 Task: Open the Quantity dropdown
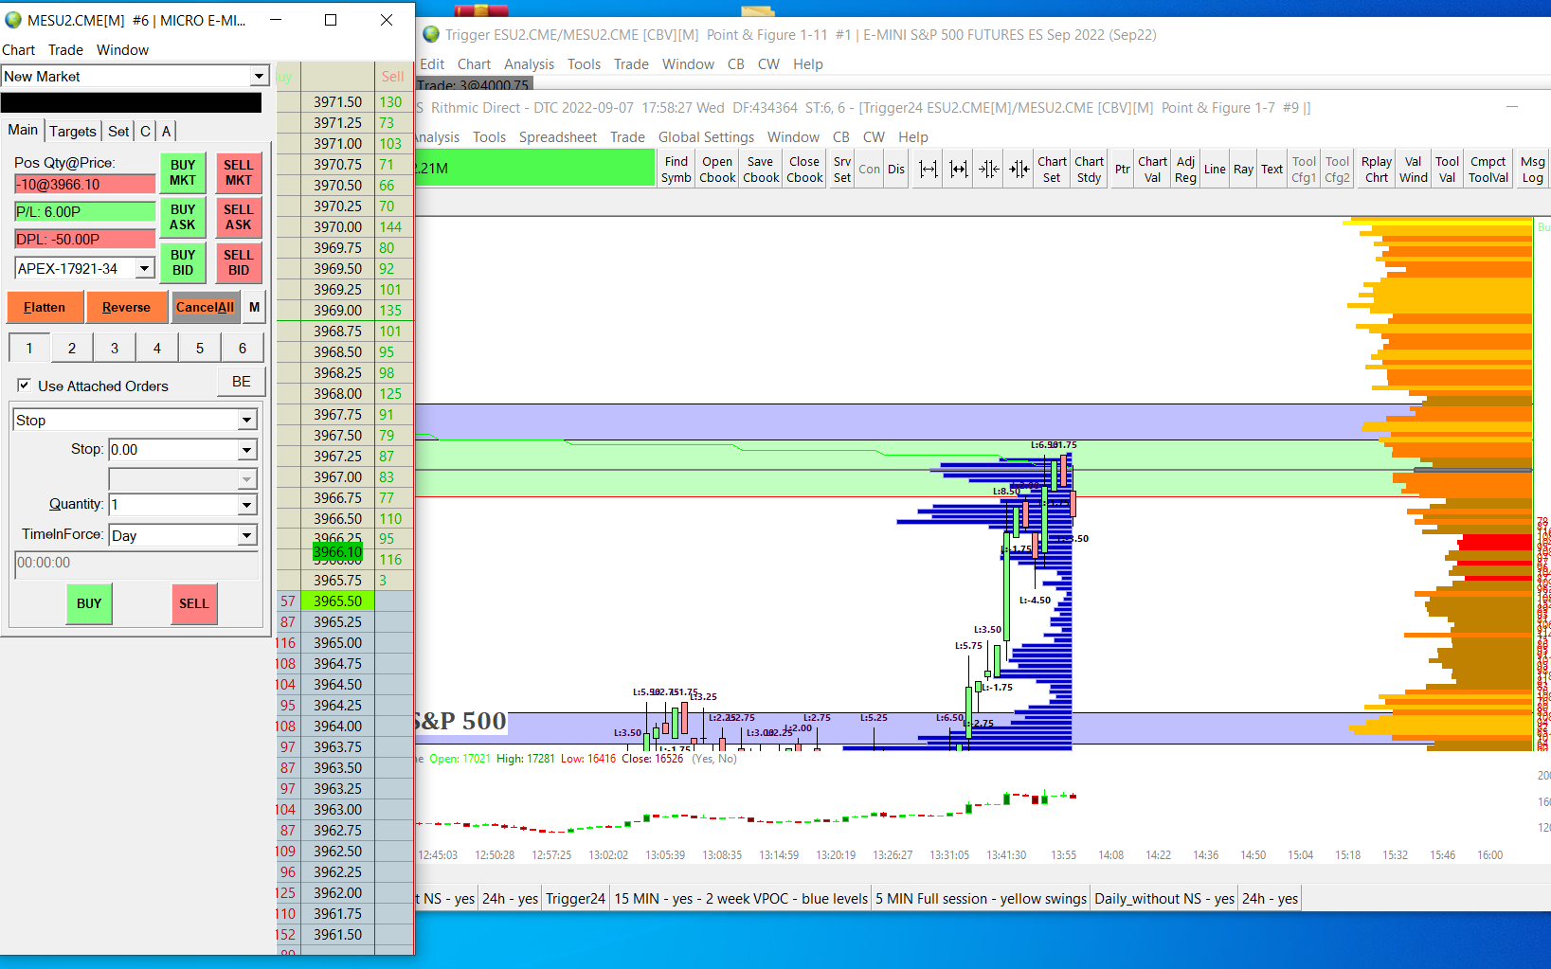point(246,504)
